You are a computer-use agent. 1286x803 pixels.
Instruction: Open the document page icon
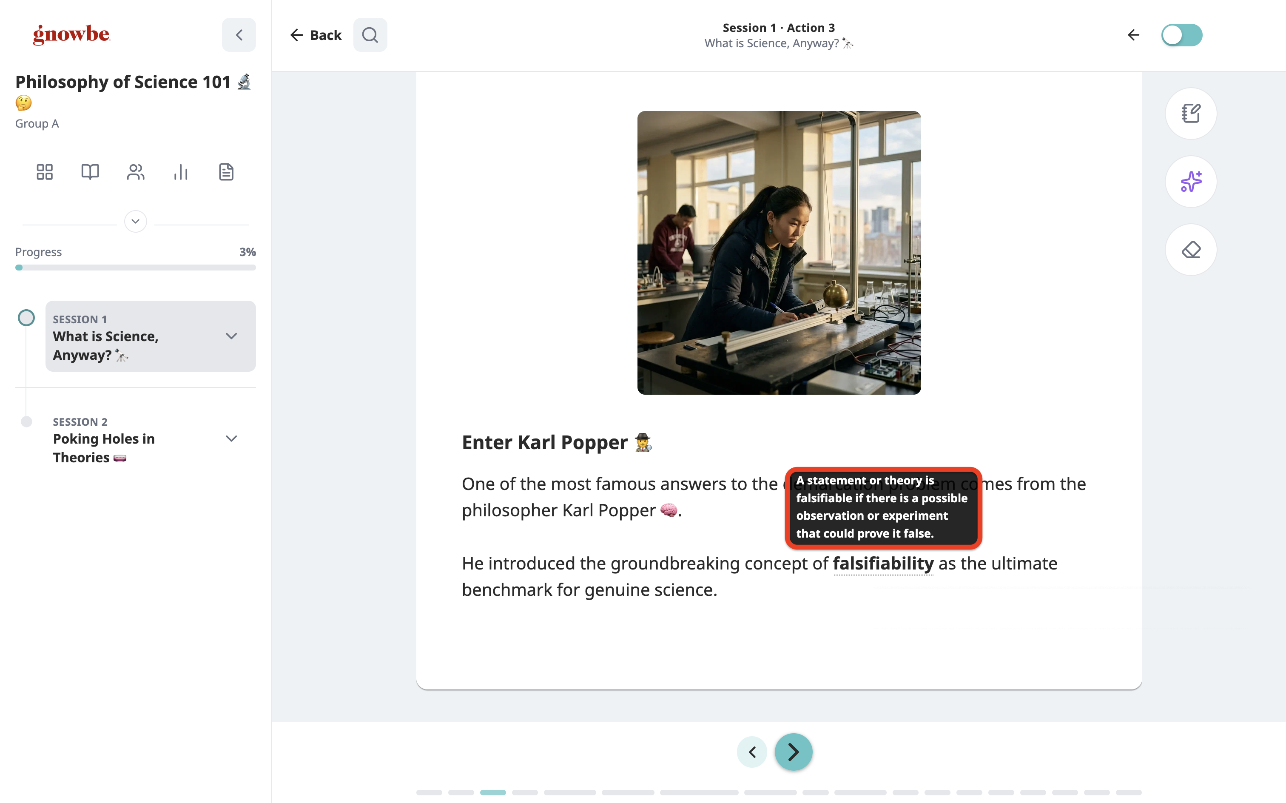pos(226,172)
